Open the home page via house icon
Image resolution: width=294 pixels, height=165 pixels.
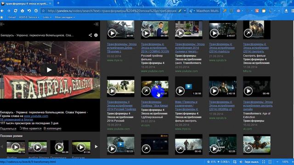point(23,11)
